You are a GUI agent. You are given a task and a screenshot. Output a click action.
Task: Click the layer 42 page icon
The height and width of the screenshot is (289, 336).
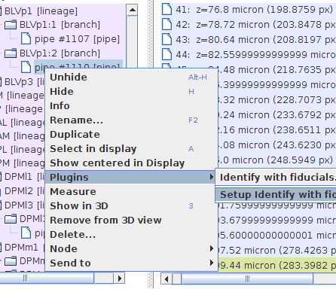(166, 25)
